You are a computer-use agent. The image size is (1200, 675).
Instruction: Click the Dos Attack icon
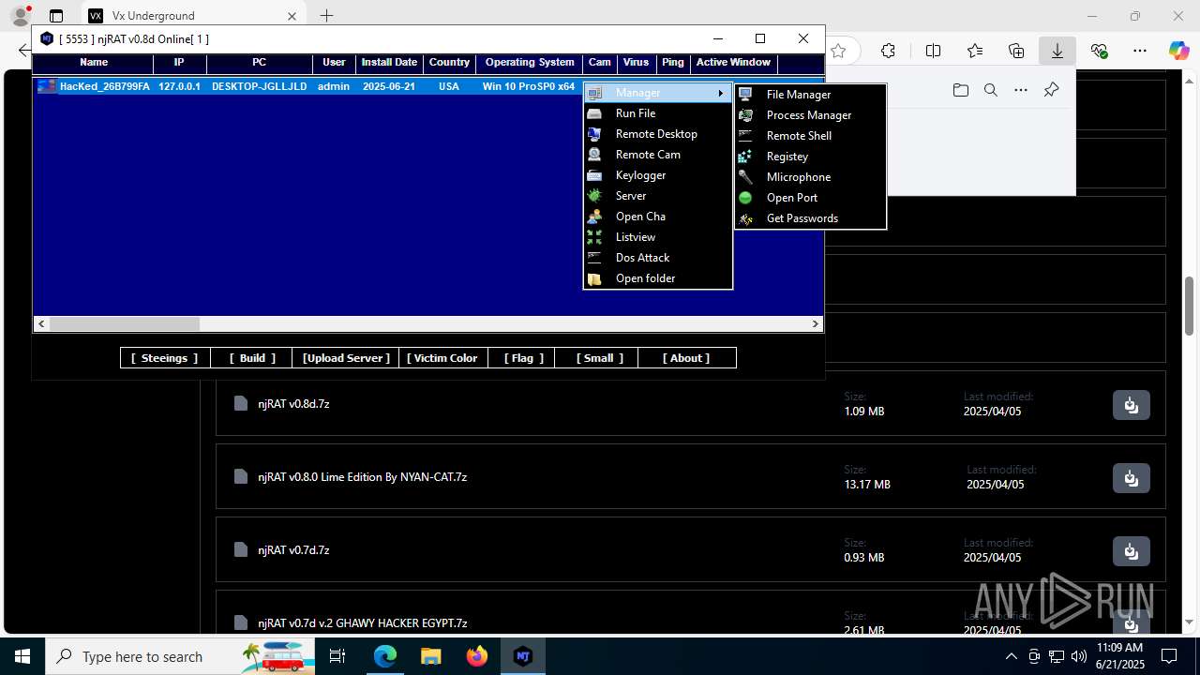pos(594,258)
